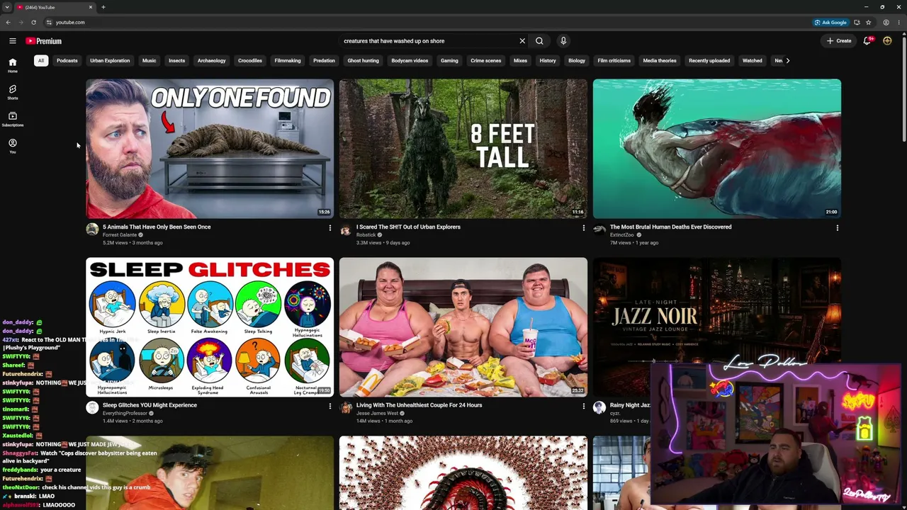The width and height of the screenshot is (907, 510).
Task: Select the Bodycam videos chip
Action: 410,60
